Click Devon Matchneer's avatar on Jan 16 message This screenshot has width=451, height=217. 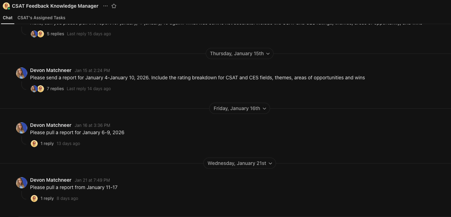tap(22, 128)
